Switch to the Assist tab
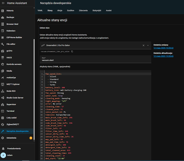 pyautogui.click(x=109, y=11)
